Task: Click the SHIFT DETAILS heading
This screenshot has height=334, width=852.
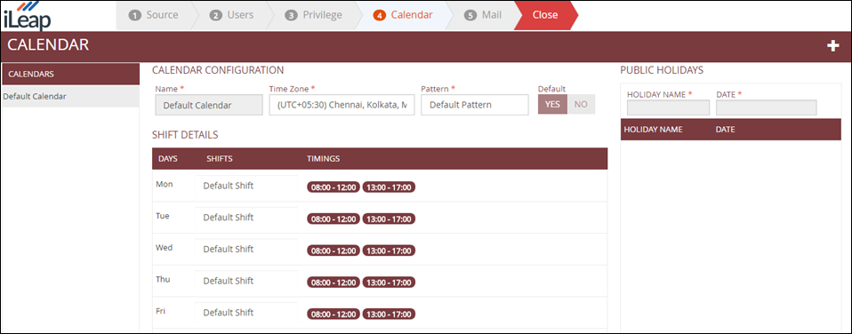Action: 185,135
